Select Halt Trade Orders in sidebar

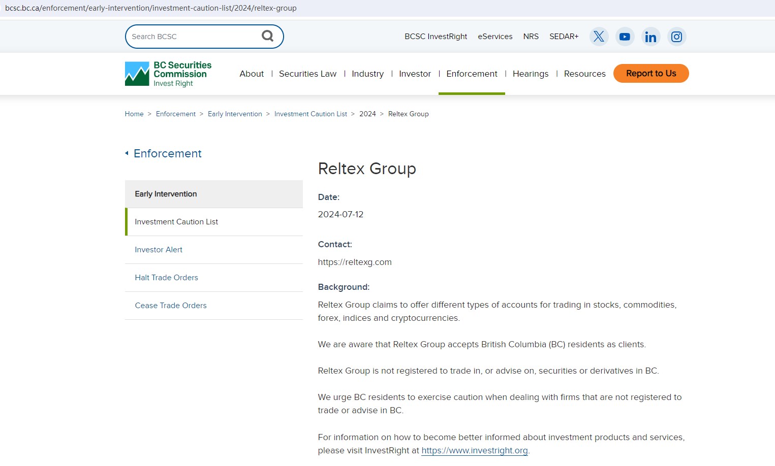coord(166,278)
